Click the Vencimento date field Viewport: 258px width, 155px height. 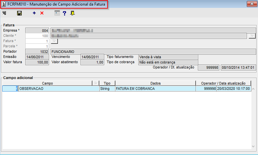[92, 57]
